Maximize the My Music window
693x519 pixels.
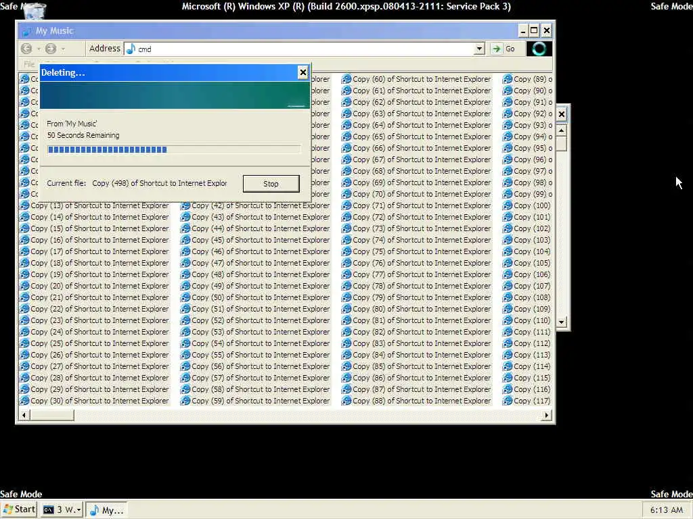coord(534,30)
